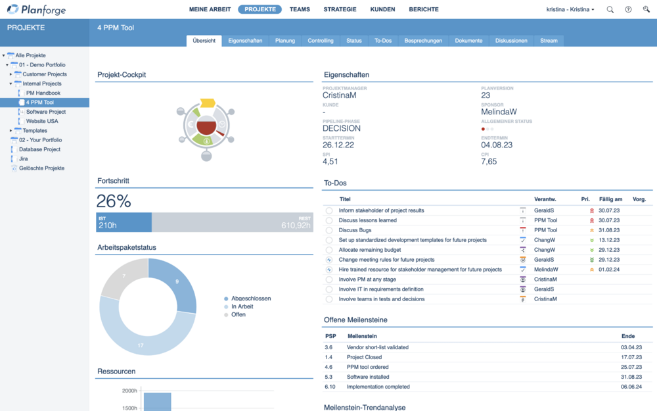Viewport: 657px width, 411px height.
Task: Toggle status circle for 'Involve PM at any stage'
Action: point(329,279)
